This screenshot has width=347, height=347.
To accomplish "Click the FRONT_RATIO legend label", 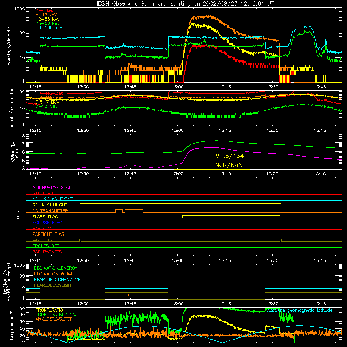I will click(x=49, y=310).
